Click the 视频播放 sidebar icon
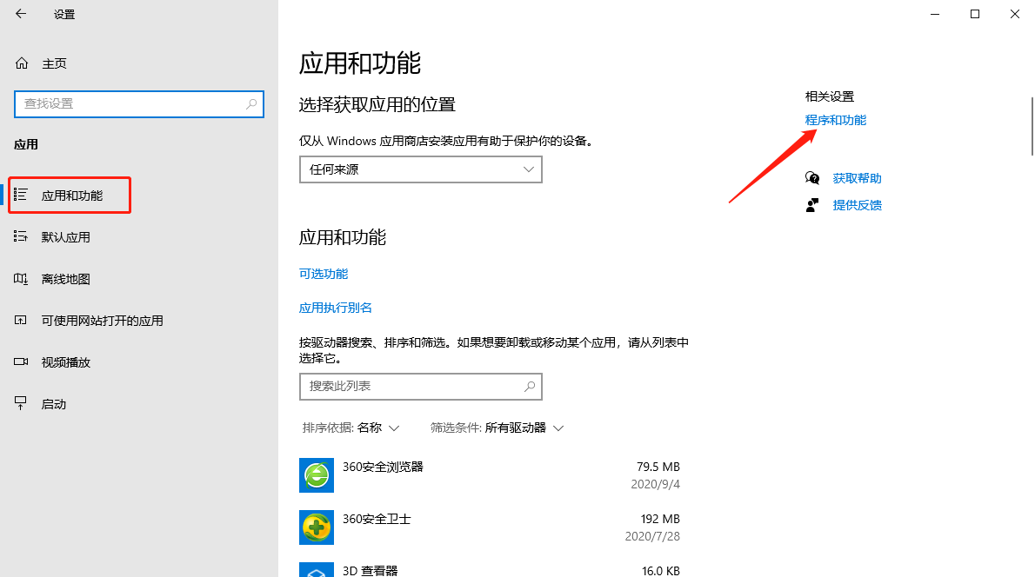This screenshot has width=1035, height=577. pyautogui.click(x=20, y=361)
